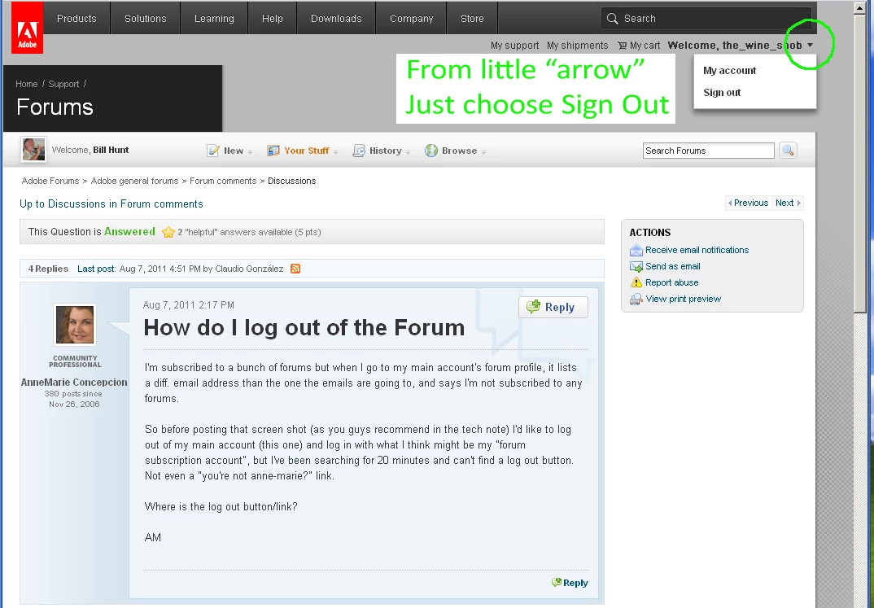Open the Company menu
The image size is (874, 608).
[411, 19]
